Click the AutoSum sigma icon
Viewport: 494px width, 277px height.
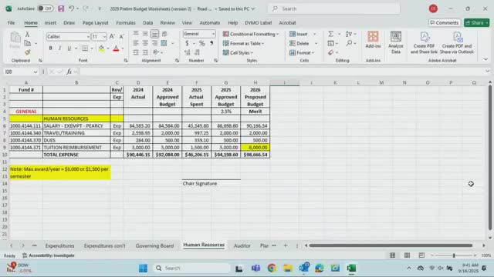point(330,34)
